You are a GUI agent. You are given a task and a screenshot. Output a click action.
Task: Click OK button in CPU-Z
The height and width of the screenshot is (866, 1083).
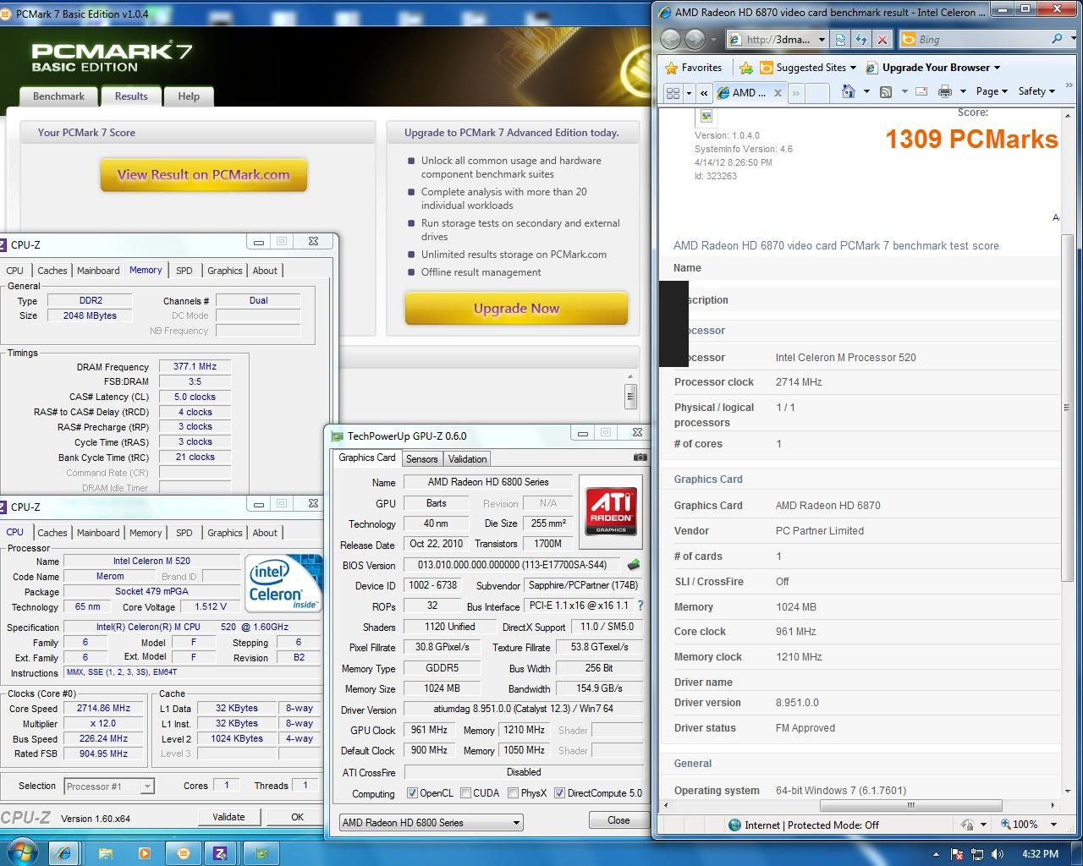297,817
